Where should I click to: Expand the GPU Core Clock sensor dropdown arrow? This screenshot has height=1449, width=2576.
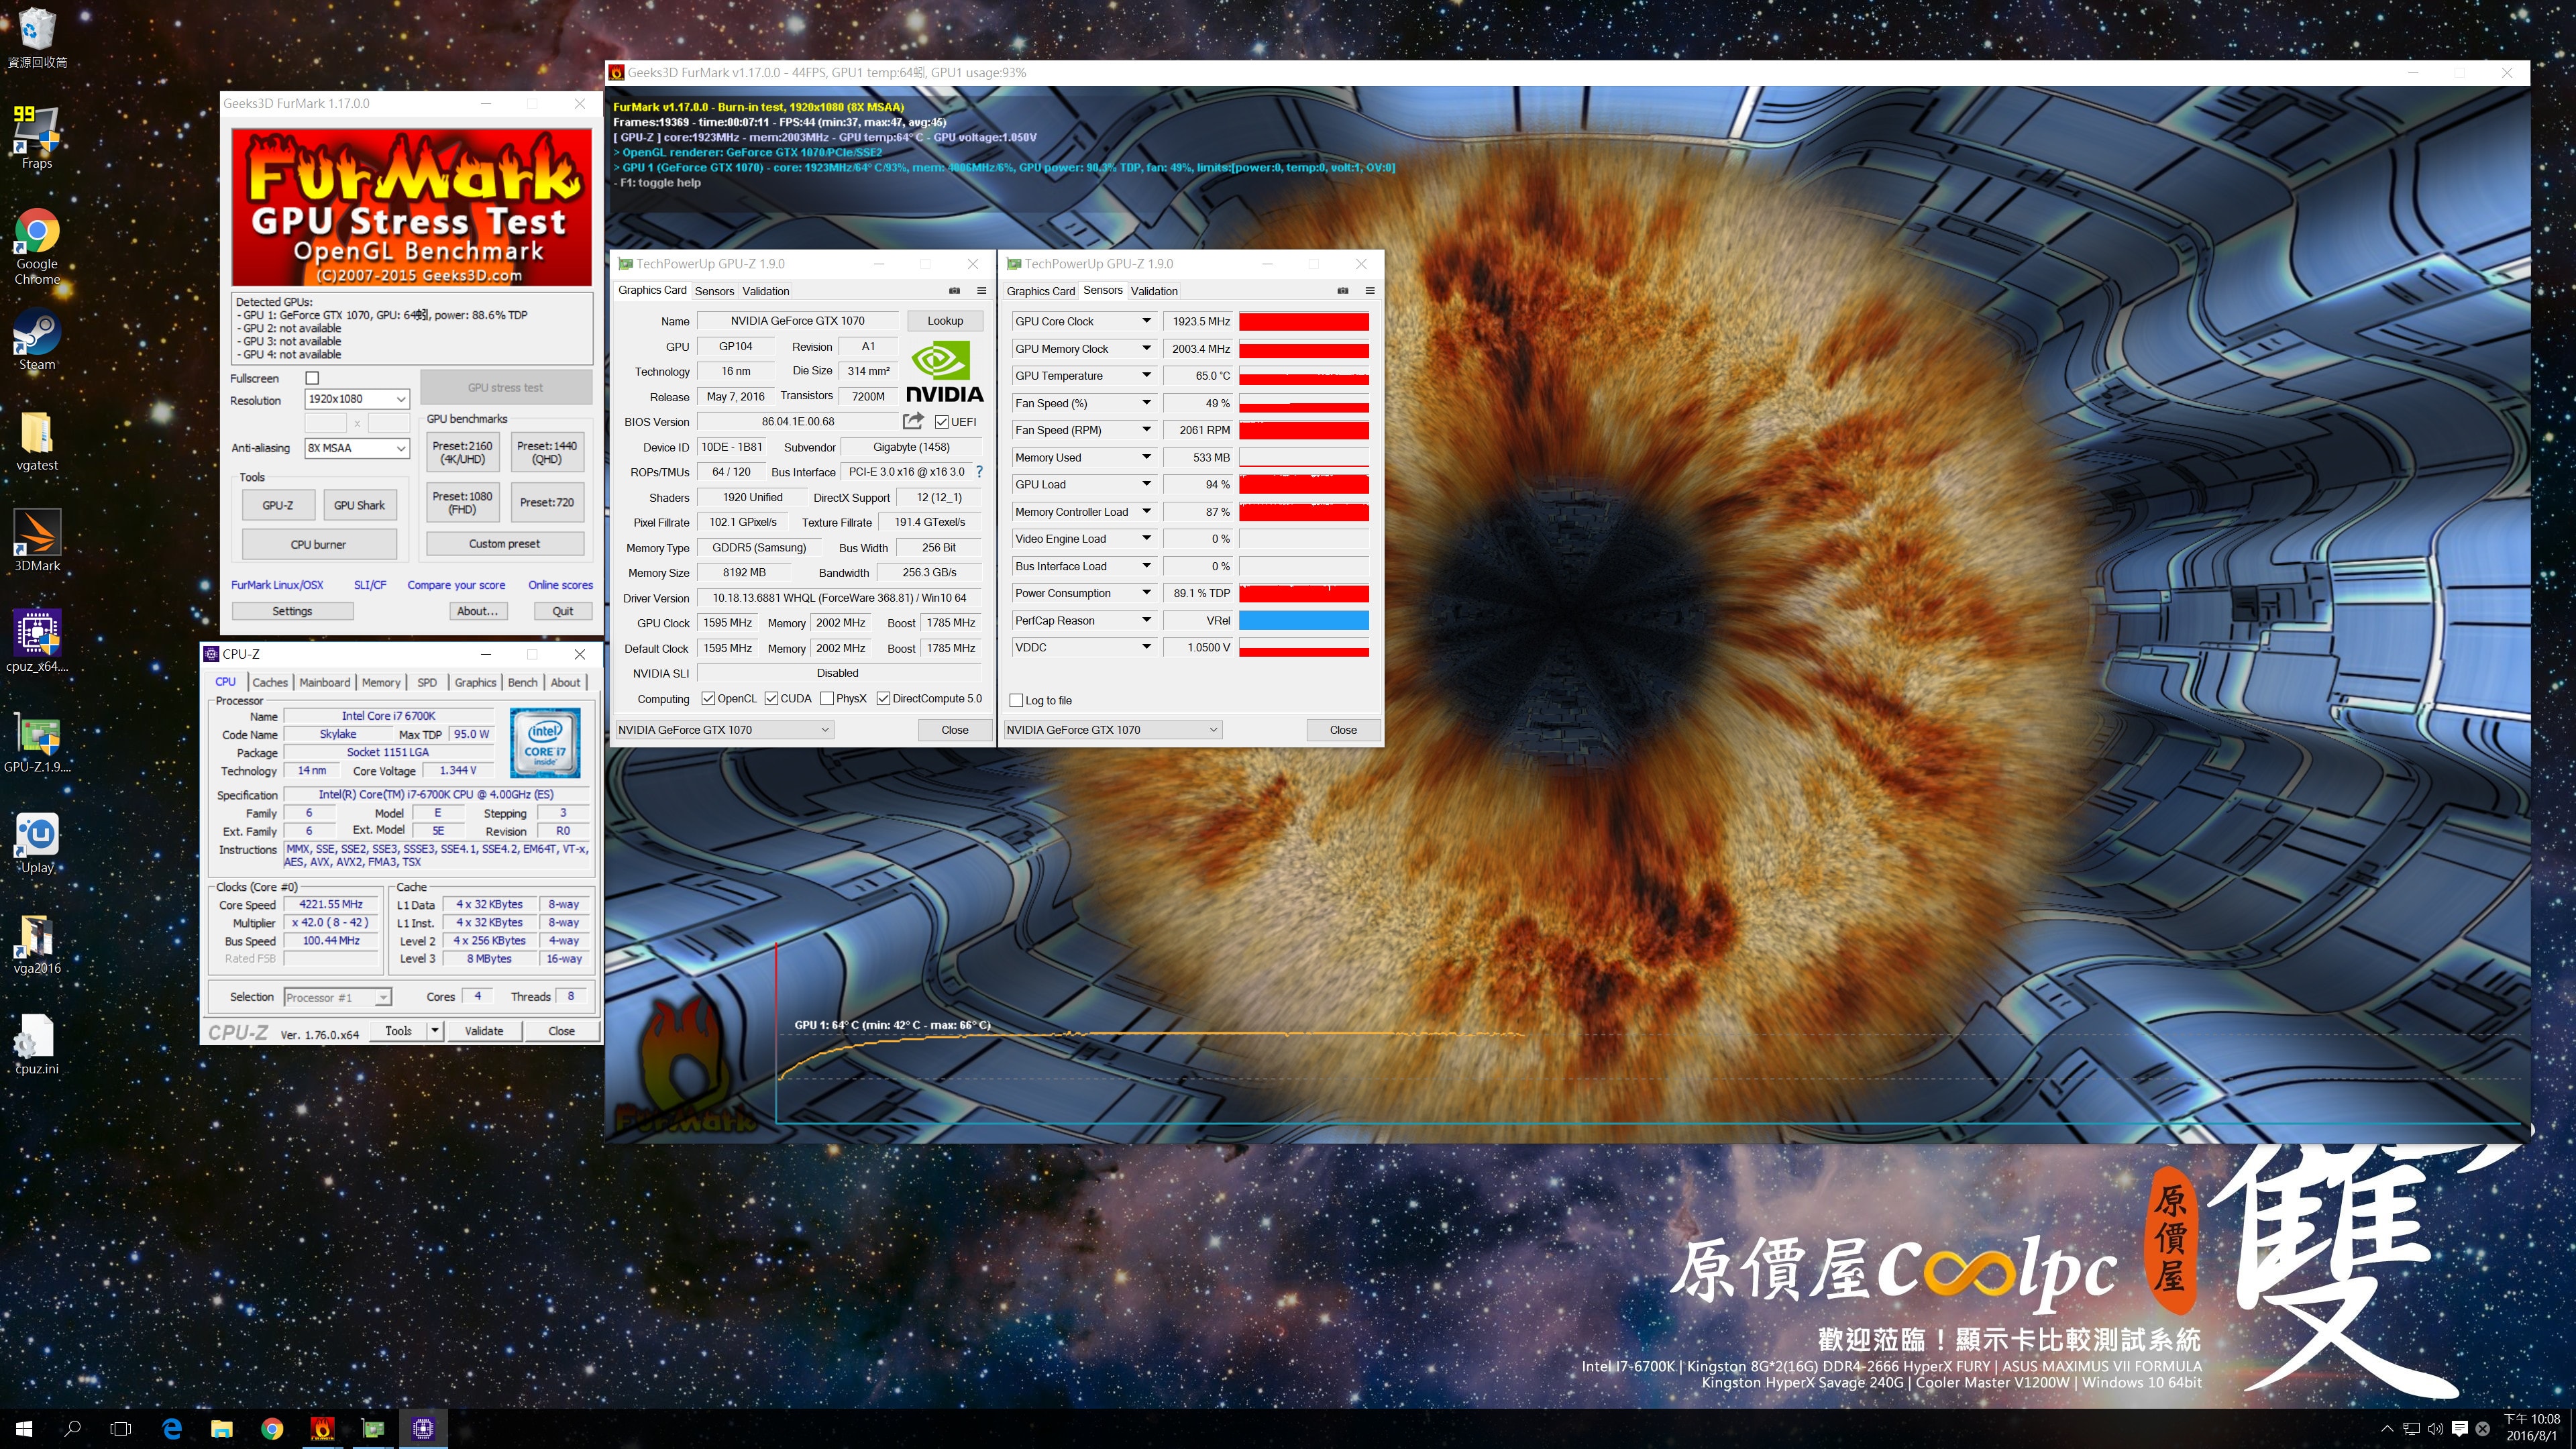1146,321
